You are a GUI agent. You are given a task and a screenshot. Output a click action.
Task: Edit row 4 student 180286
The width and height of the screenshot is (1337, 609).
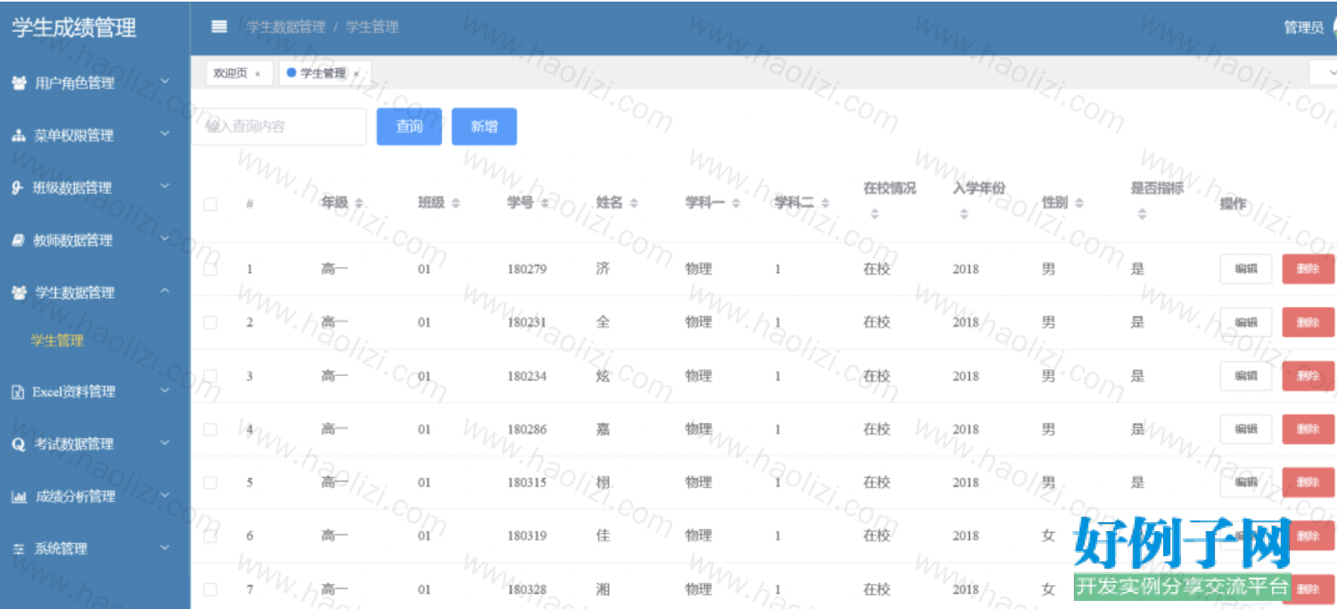[1246, 430]
